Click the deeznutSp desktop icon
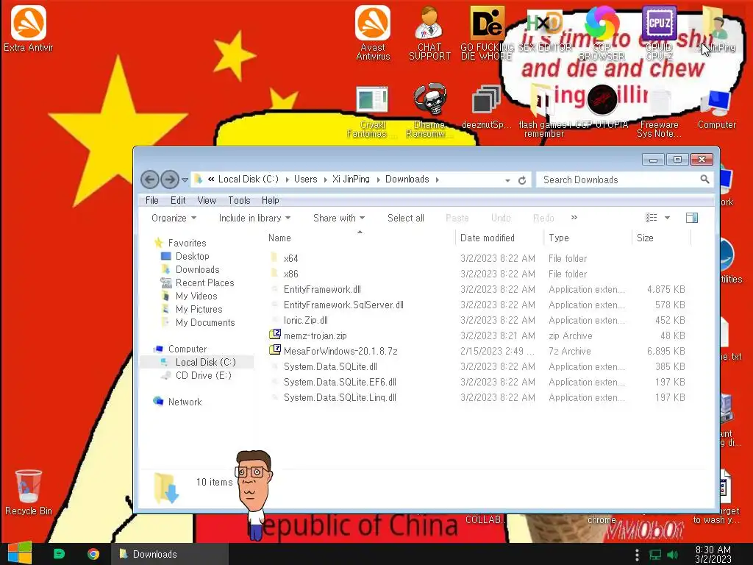The image size is (753, 565). click(487, 107)
